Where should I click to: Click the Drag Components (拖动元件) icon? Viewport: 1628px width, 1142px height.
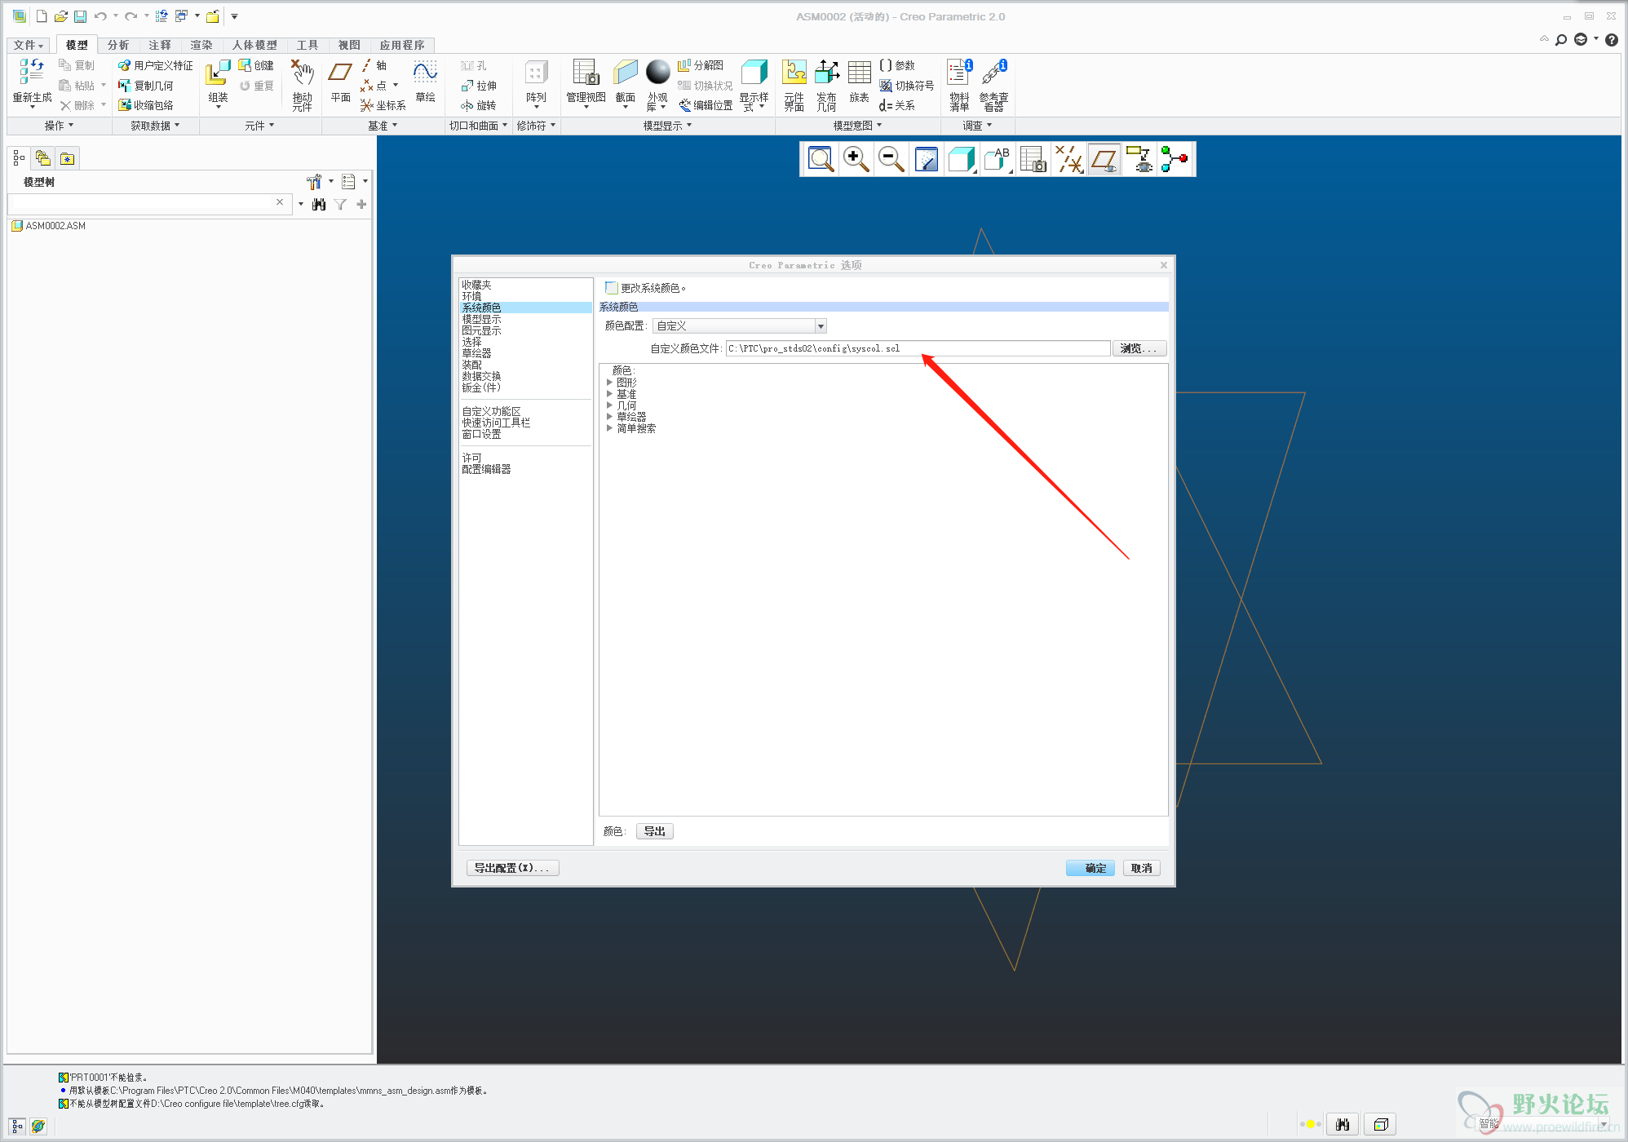[302, 73]
